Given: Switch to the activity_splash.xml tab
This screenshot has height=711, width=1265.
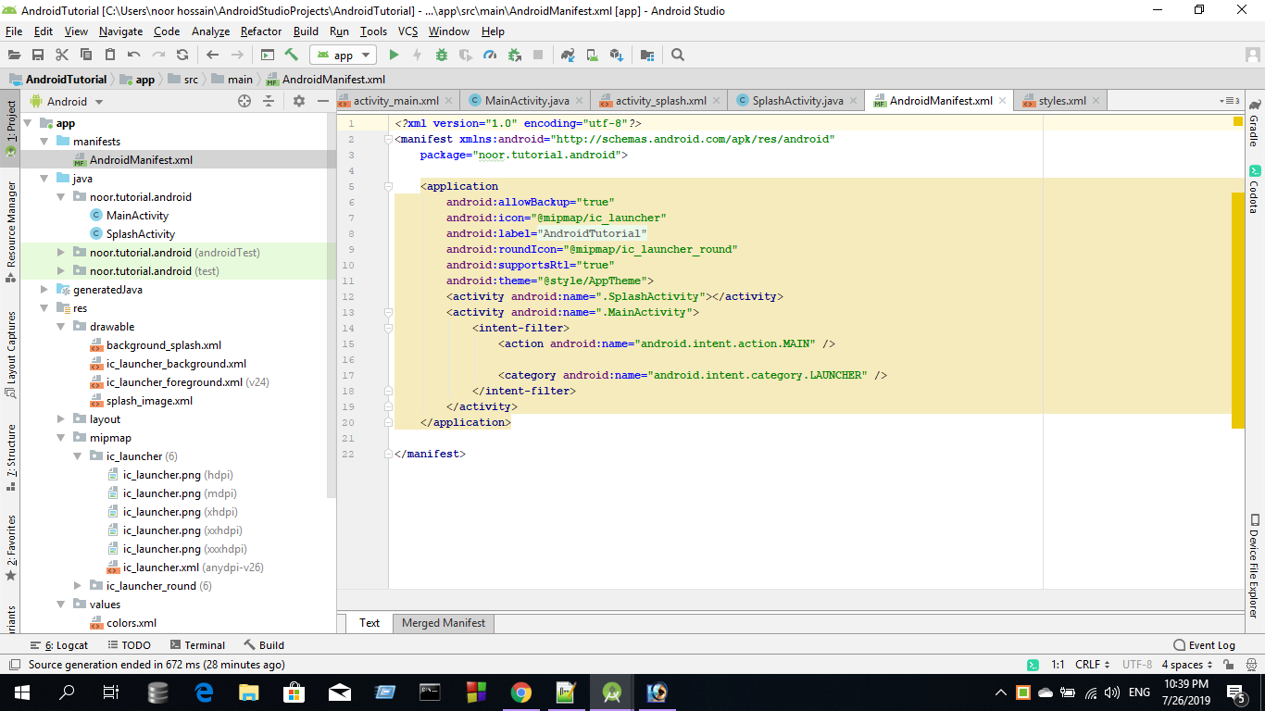Looking at the screenshot, I should click(661, 100).
